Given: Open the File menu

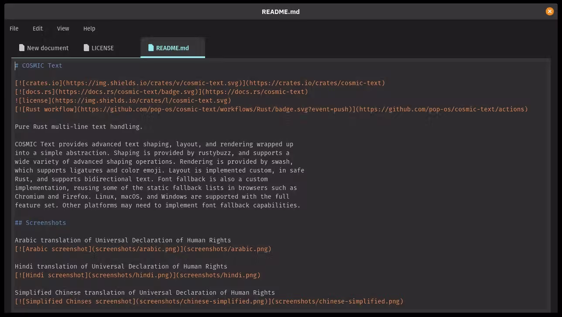Looking at the screenshot, I should click(x=14, y=28).
